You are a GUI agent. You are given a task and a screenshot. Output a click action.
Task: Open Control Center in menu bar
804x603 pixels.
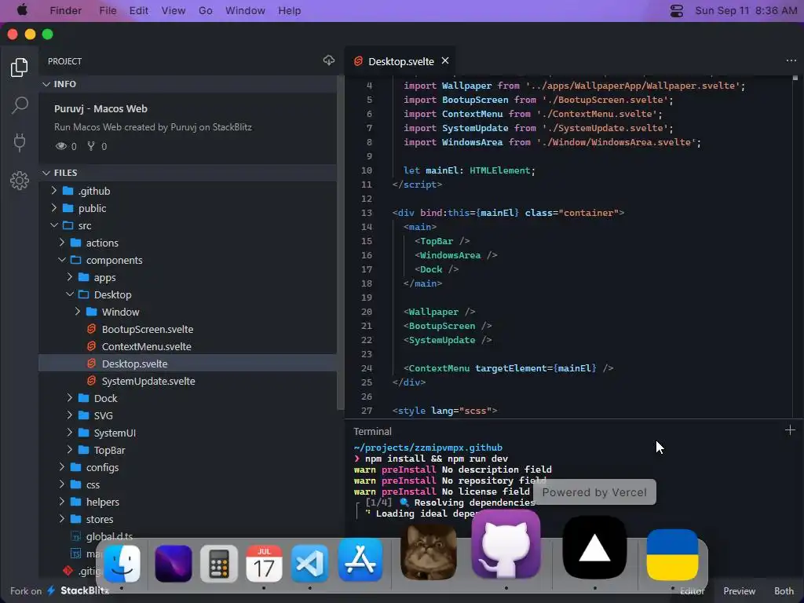676,11
